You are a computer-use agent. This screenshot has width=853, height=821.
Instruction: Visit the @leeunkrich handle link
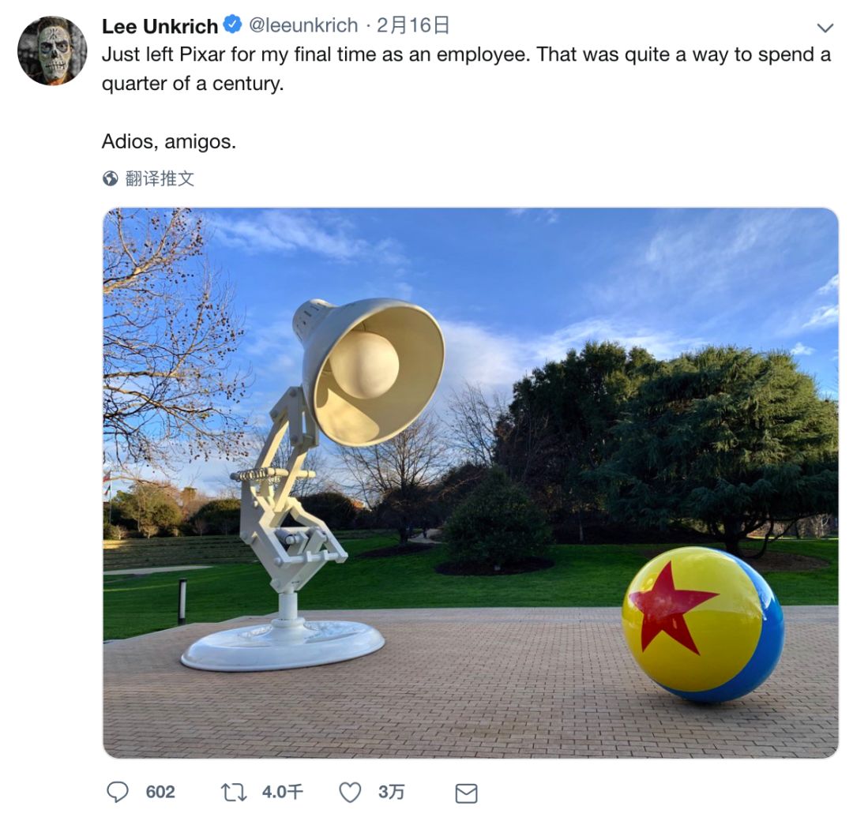(x=303, y=25)
